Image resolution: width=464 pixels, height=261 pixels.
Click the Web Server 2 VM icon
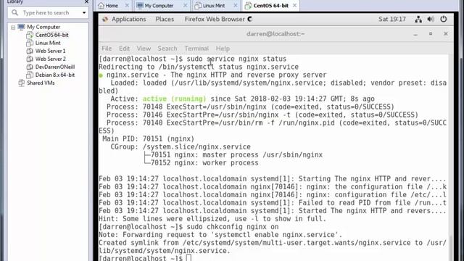(x=30, y=59)
